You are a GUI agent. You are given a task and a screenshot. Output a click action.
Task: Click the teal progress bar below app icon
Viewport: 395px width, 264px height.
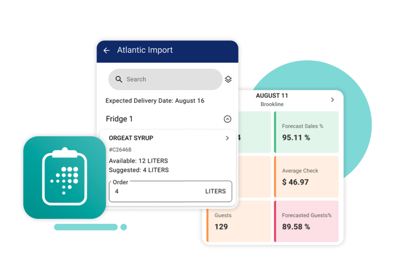[x=86, y=227]
